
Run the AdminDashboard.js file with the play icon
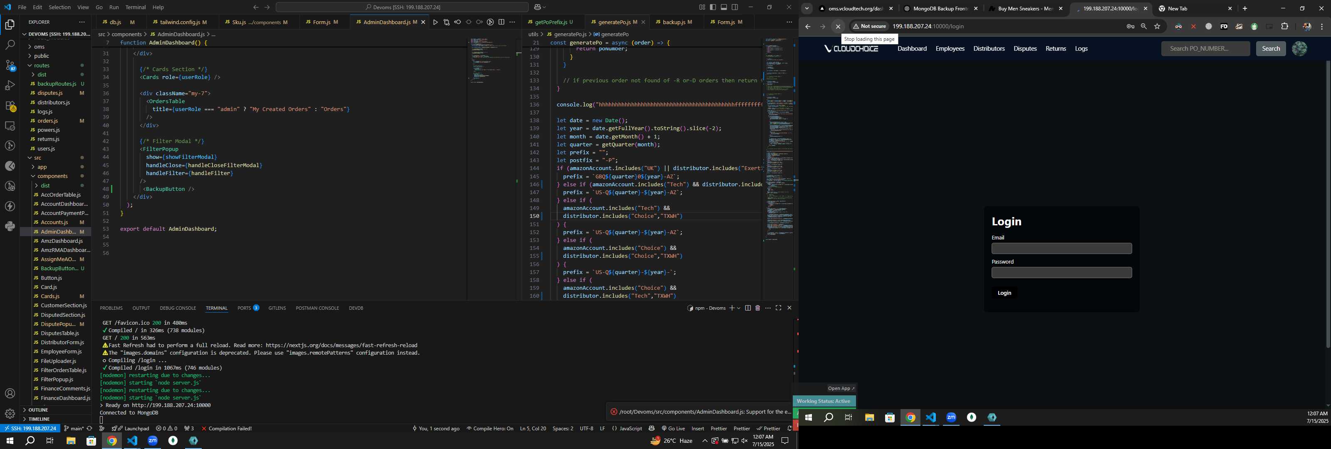(435, 22)
